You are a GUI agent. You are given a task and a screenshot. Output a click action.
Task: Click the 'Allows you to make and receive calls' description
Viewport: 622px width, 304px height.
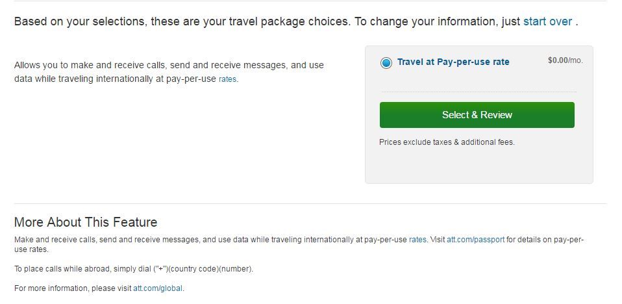pos(169,66)
